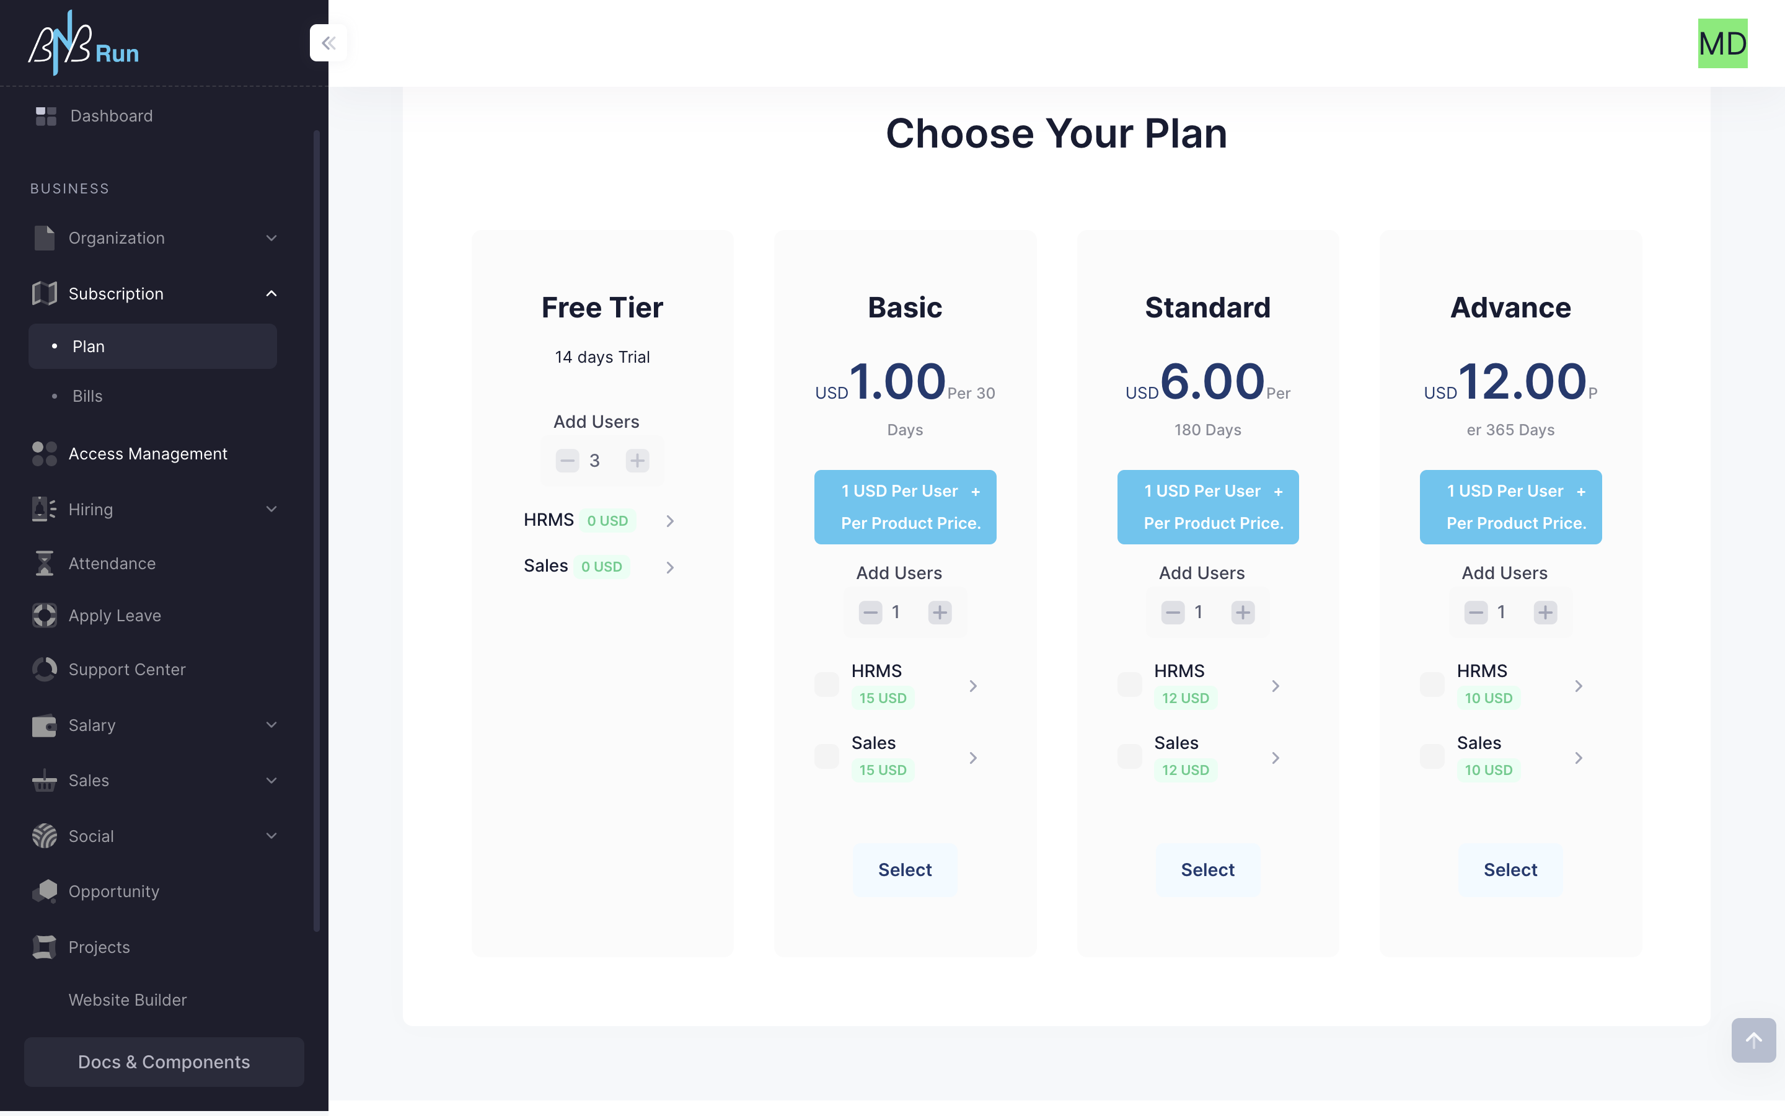Click the Support Center icon
The height and width of the screenshot is (1116, 1785).
pyautogui.click(x=45, y=670)
